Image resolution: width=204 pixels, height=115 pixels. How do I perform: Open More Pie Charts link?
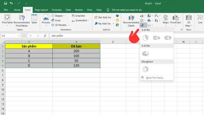point(155,78)
